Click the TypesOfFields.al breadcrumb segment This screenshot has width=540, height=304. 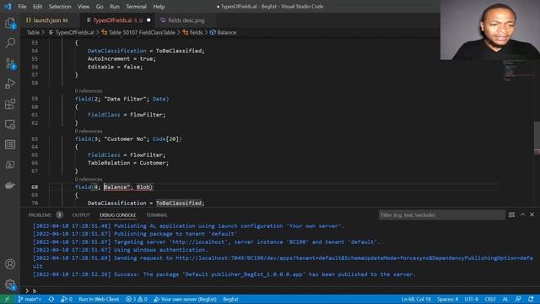pos(72,32)
